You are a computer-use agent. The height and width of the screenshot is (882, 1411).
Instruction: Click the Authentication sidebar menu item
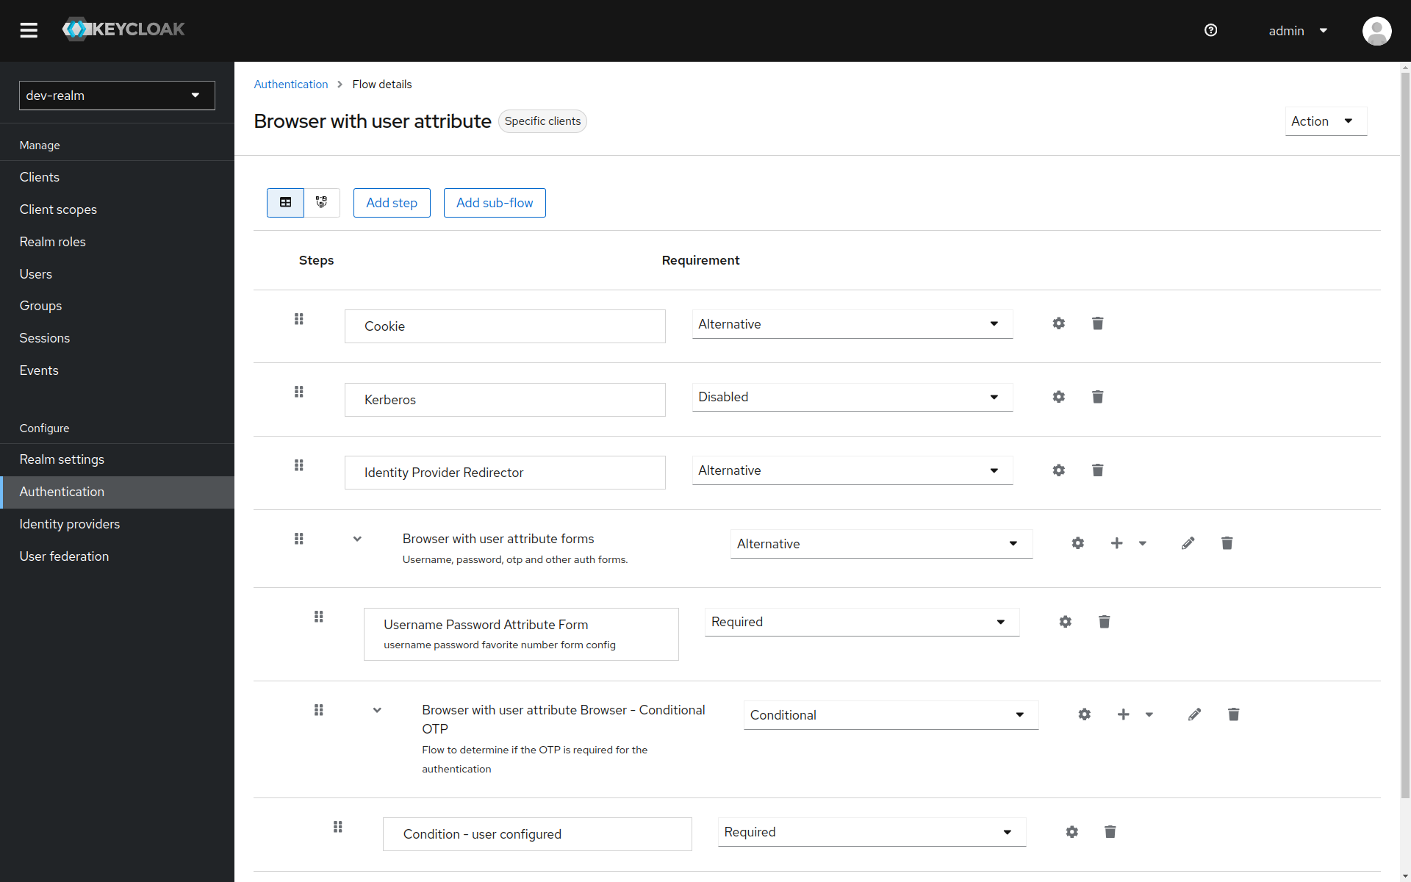coord(61,492)
